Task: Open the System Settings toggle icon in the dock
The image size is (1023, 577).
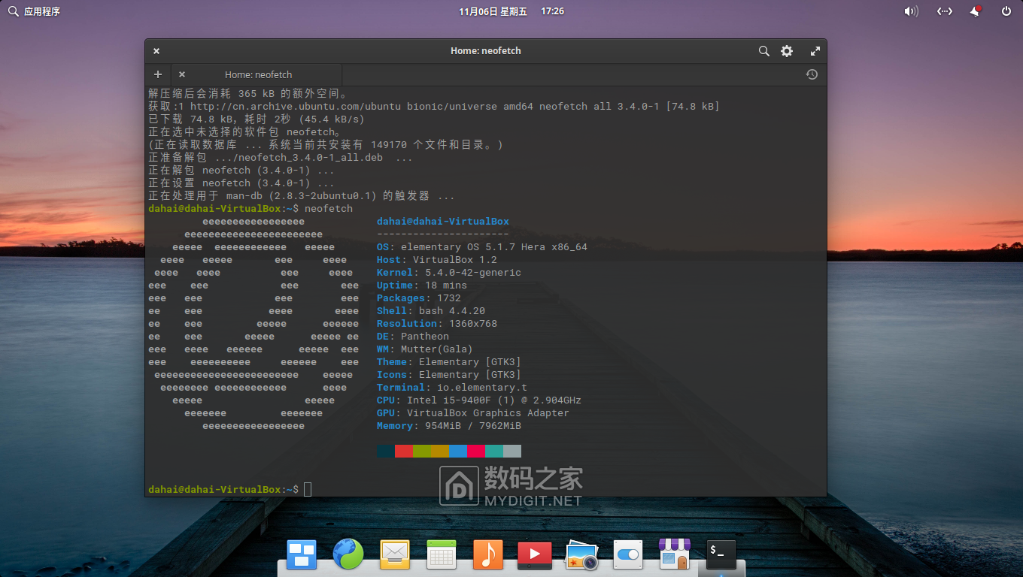Action: [627, 555]
